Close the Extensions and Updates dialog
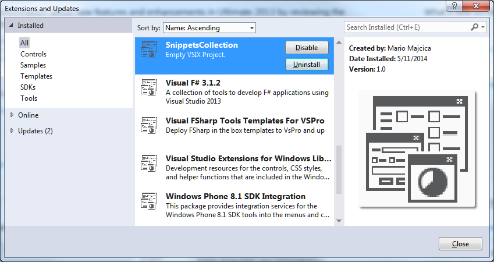Screen dimensions: 494x262 pos(460,244)
